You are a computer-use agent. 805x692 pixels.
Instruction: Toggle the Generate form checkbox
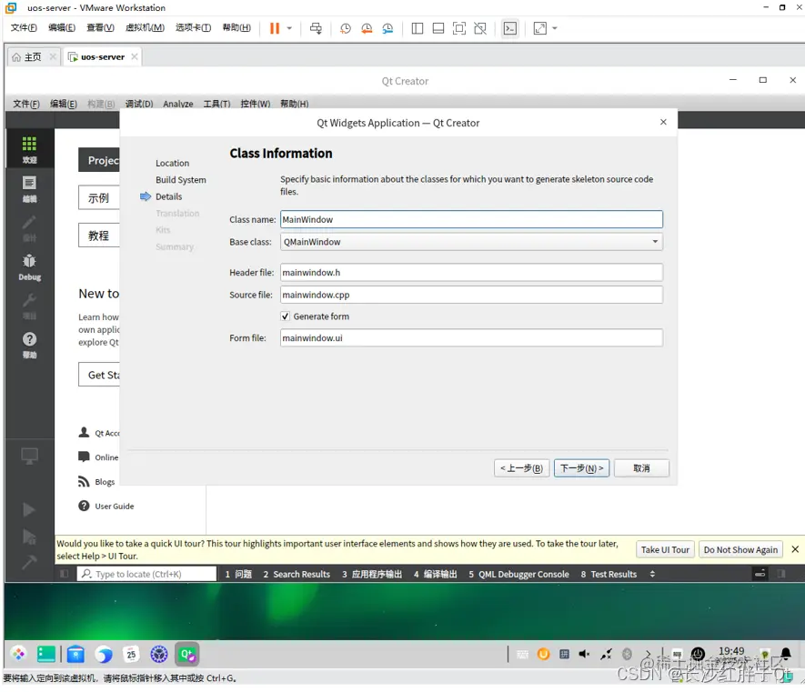[x=285, y=316]
